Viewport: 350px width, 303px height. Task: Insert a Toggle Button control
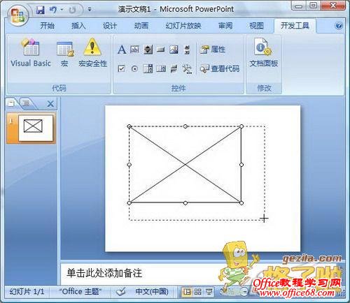tap(174, 68)
